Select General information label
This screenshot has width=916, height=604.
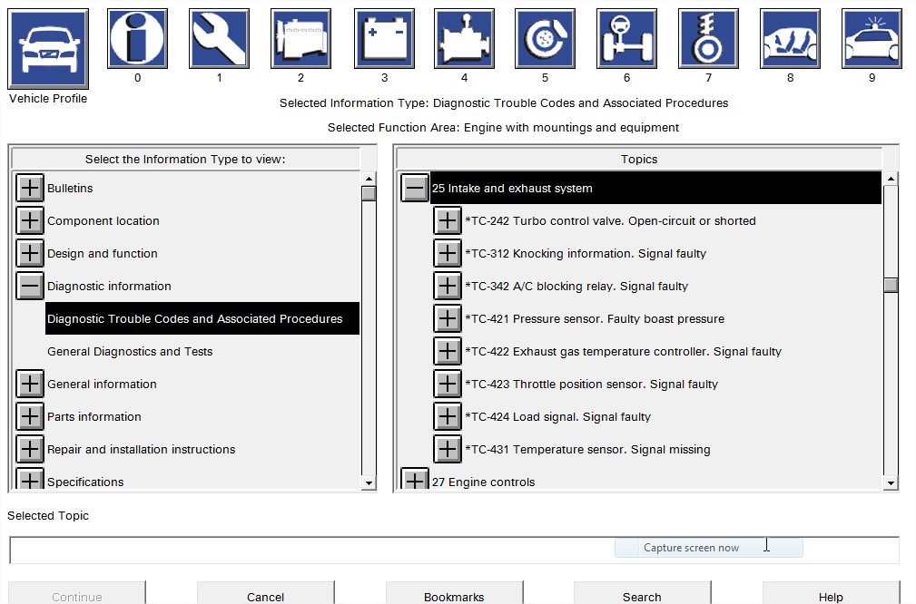click(102, 384)
